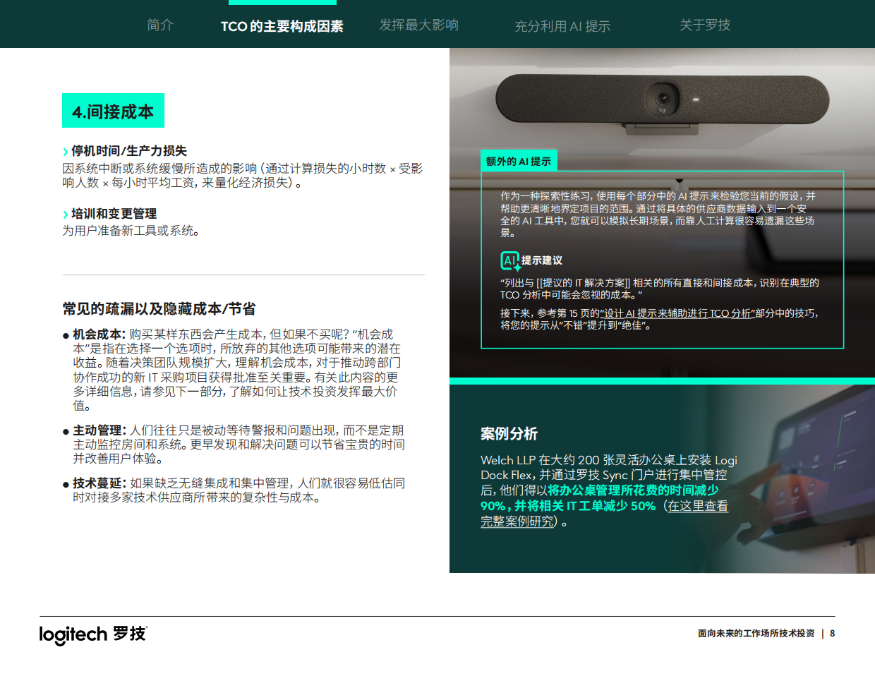Click the 停机时间/生产力损失 heading
The height and width of the screenshot is (676, 875).
click(129, 151)
